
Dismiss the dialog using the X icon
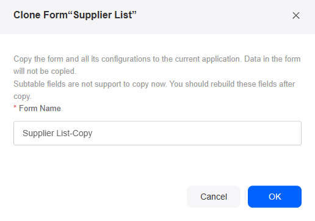point(296,15)
